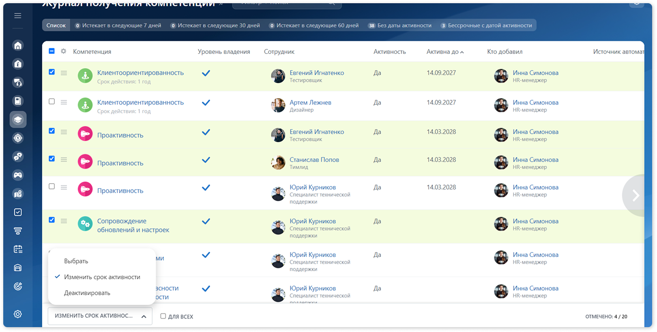This screenshot has width=657, height=332.
Task: Switch to Без даты активности tab
Action: pyautogui.click(x=399, y=25)
